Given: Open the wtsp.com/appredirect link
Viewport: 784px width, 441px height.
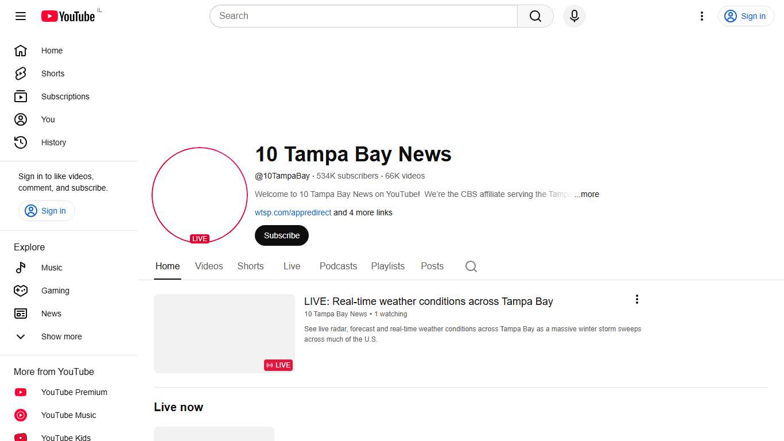Looking at the screenshot, I should [293, 212].
